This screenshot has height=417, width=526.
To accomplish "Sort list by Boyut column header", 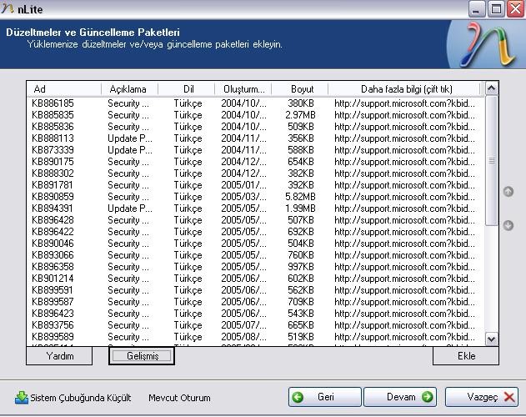I will [x=303, y=89].
